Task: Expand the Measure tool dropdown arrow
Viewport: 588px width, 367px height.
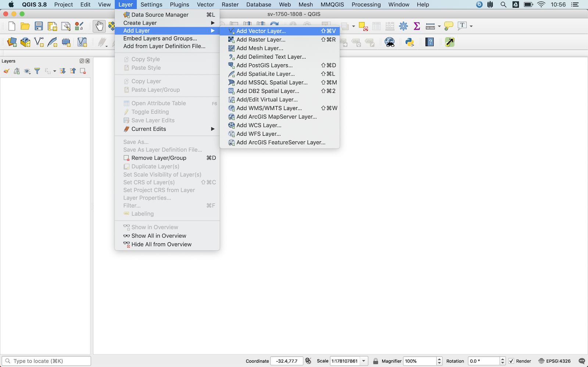Action: [x=439, y=26]
